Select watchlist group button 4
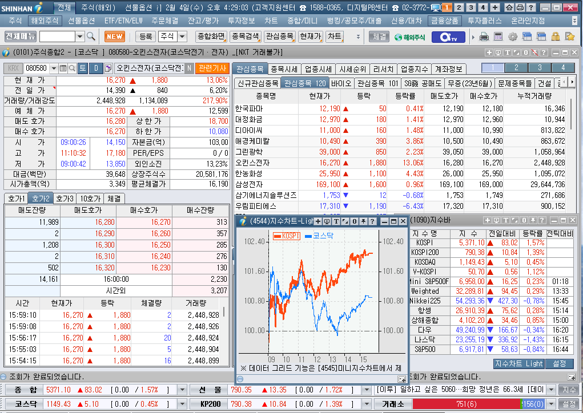This screenshot has height=413, width=583. pyautogui.click(x=563, y=67)
